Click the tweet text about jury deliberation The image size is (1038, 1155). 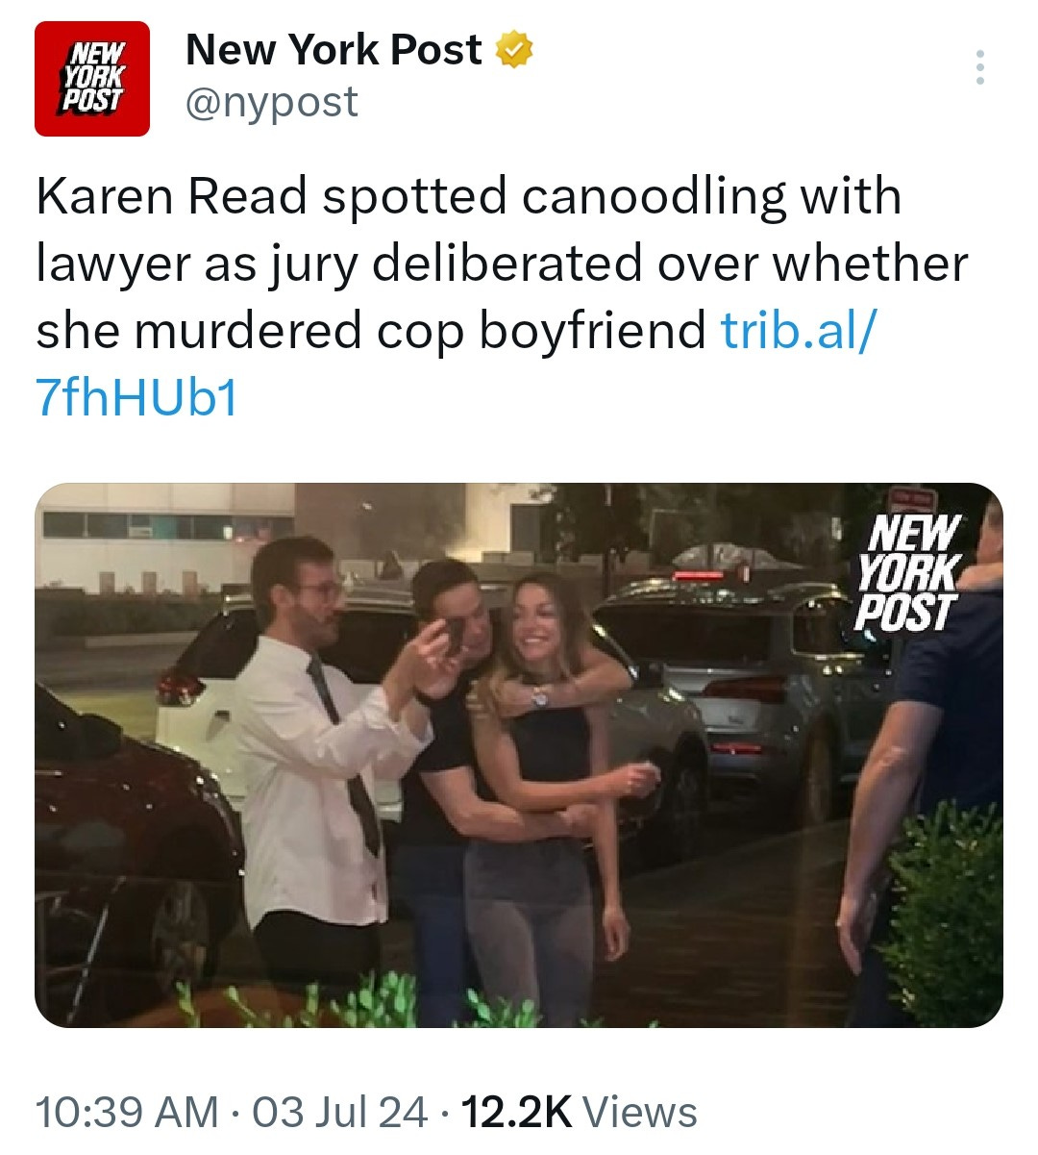pos(502,264)
